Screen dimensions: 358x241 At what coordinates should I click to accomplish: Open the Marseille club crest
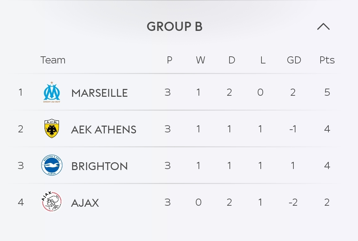[x=52, y=92]
